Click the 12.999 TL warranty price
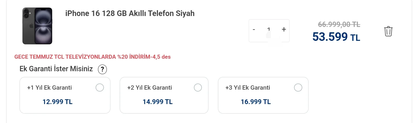The height and width of the screenshot is (123, 416). tap(58, 102)
